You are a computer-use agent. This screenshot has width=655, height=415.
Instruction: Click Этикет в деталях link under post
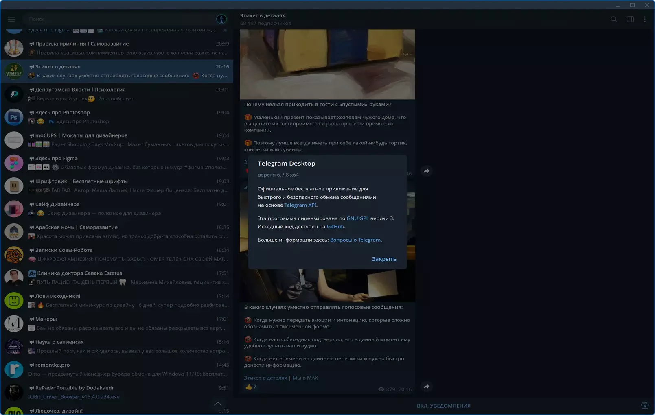pos(265,378)
